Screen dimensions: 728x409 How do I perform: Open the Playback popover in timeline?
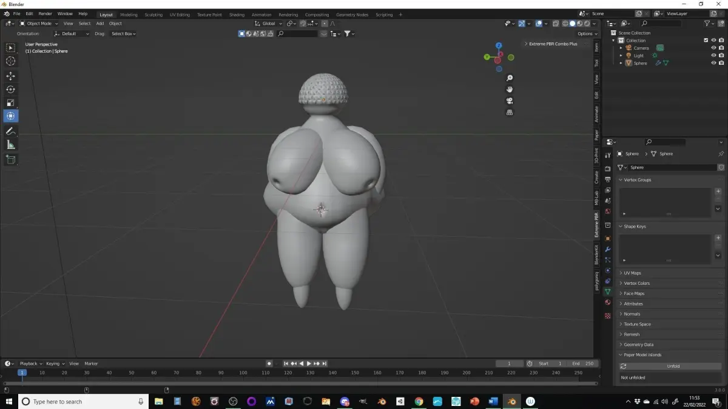pos(30,364)
